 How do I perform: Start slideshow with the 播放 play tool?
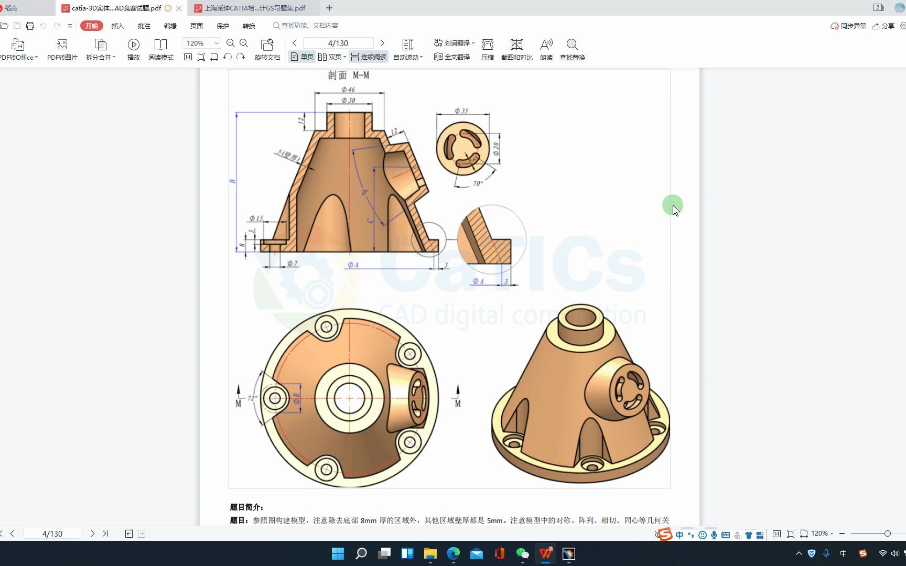(x=134, y=49)
